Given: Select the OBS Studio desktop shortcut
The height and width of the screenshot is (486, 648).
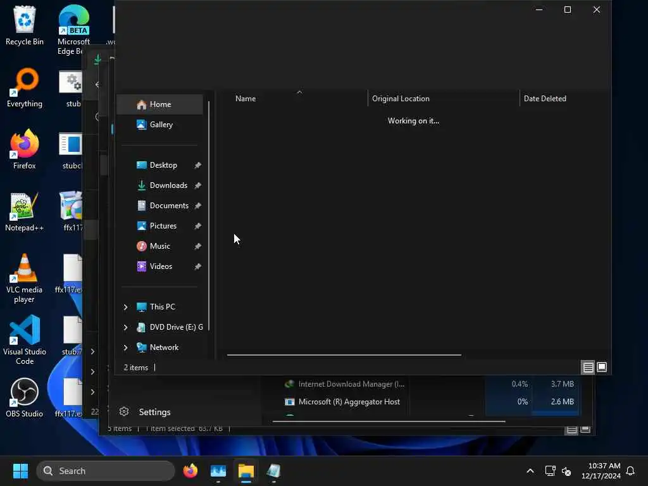Looking at the screenshot, I should [x=25, y=397].
